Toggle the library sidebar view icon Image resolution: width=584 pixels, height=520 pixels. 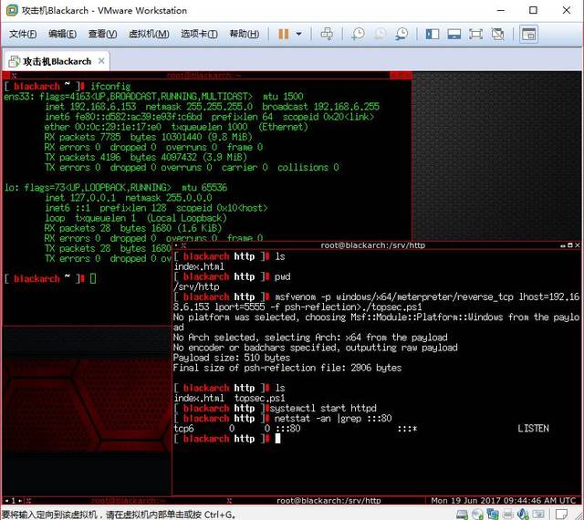pos(433,35)
